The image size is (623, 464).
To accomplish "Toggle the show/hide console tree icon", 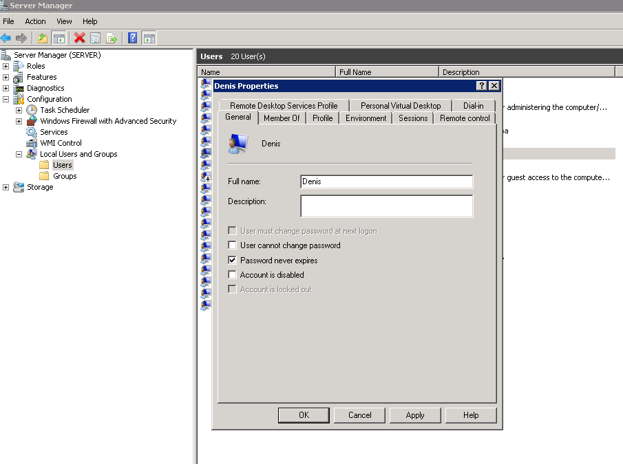I will tap(59, 38).
